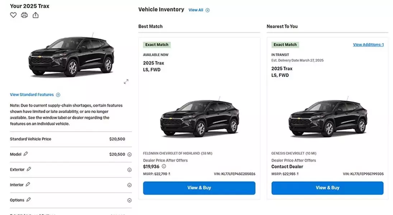Print the 2025 Trax summary
The image size is (393, 215).
click(x=24, y=15)
